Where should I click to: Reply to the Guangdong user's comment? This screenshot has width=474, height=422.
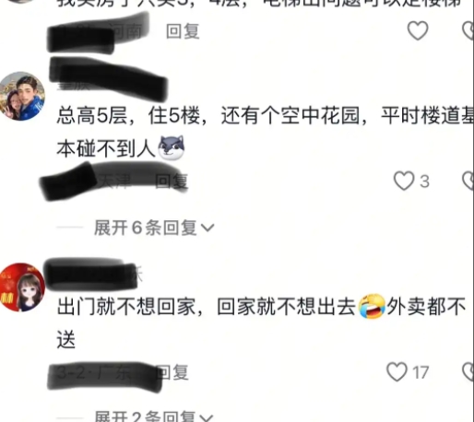tap(172, 372)
